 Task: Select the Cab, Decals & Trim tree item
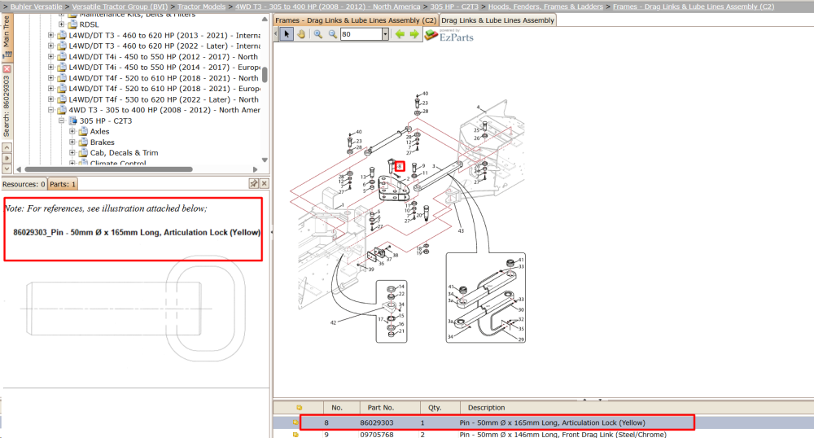click(x=124, y=152)
